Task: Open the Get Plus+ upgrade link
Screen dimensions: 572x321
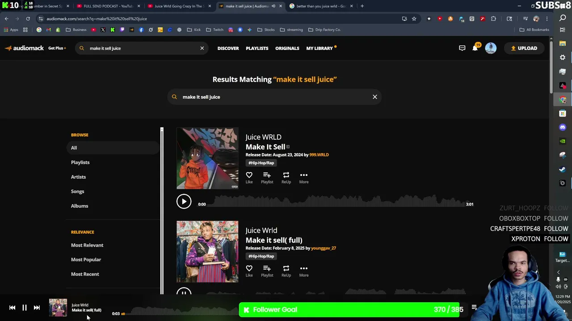Action: 57,48
